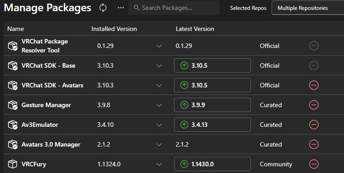The height and width of the screenshot is (173, 344).
Task: Expand version dropdown for VRChat Package Resolver Tool
Action: pyautogui.click(x=159, y=46)
